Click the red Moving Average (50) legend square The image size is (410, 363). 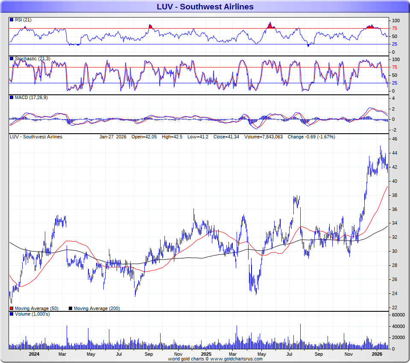12,308
